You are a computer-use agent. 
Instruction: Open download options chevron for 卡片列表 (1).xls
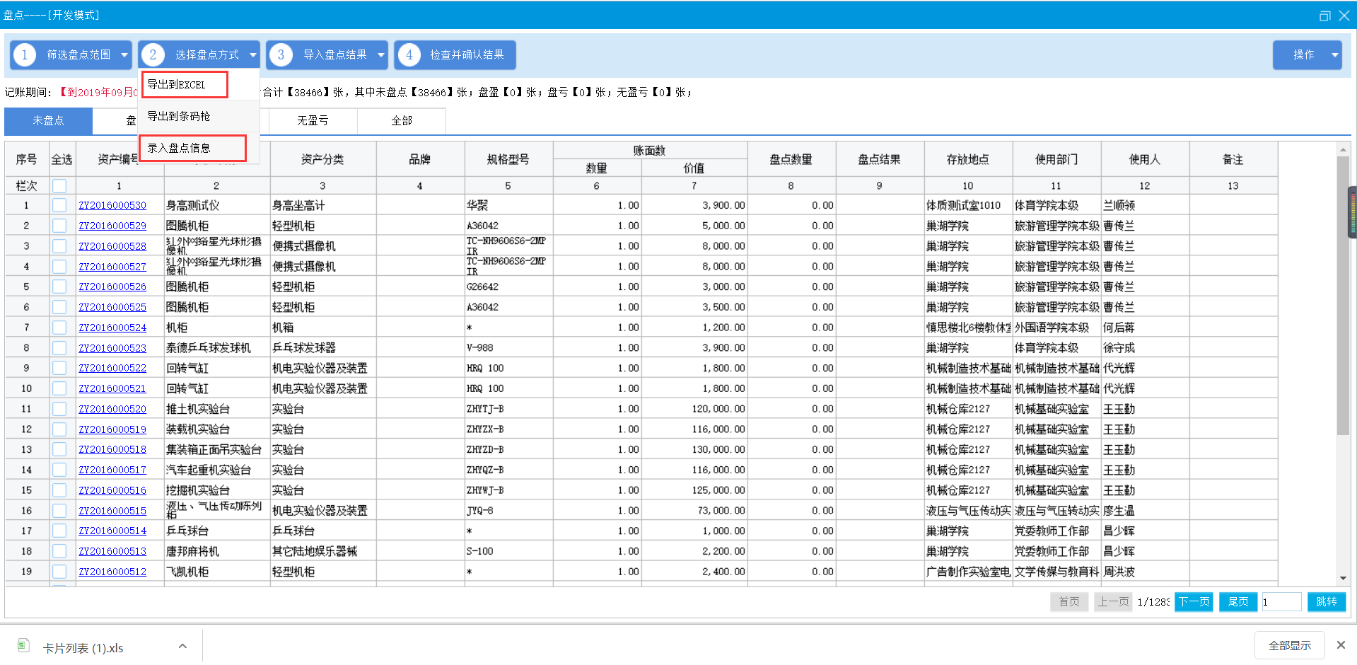coord(182,646)
